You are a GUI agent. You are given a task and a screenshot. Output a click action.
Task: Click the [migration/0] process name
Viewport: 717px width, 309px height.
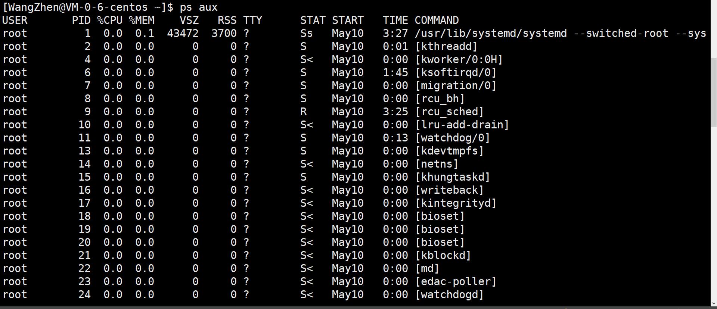tap(456, 85)
